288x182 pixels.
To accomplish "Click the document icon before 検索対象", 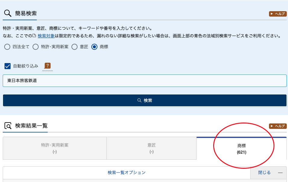I will pyautogui.click(x=34, y=36).
